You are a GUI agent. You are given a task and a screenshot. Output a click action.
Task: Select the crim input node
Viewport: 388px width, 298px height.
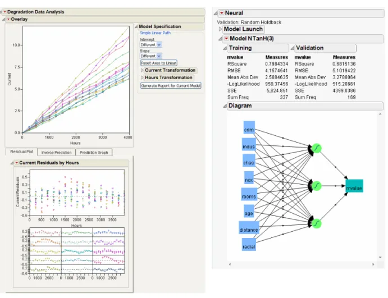249,127
